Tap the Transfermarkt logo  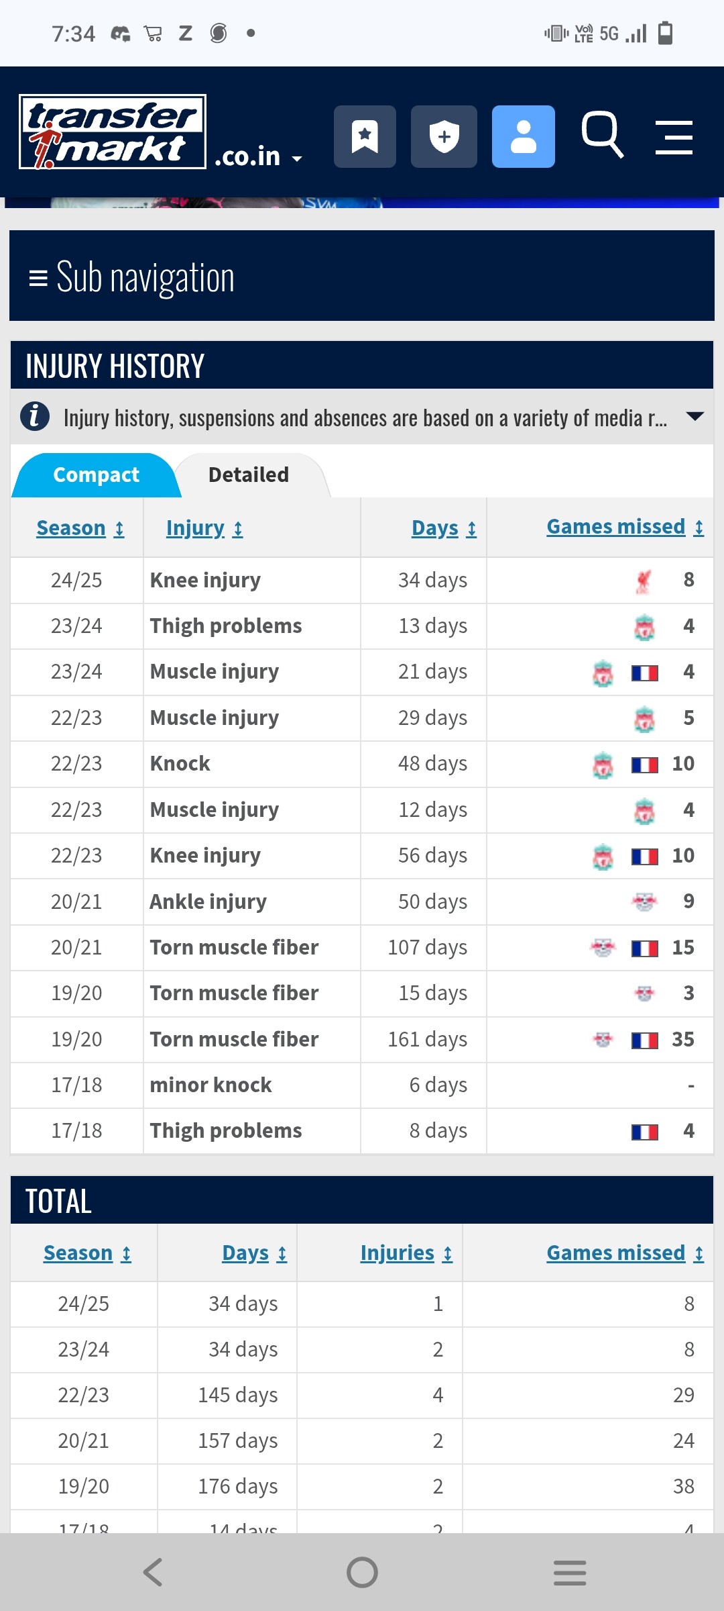(113, 132)
